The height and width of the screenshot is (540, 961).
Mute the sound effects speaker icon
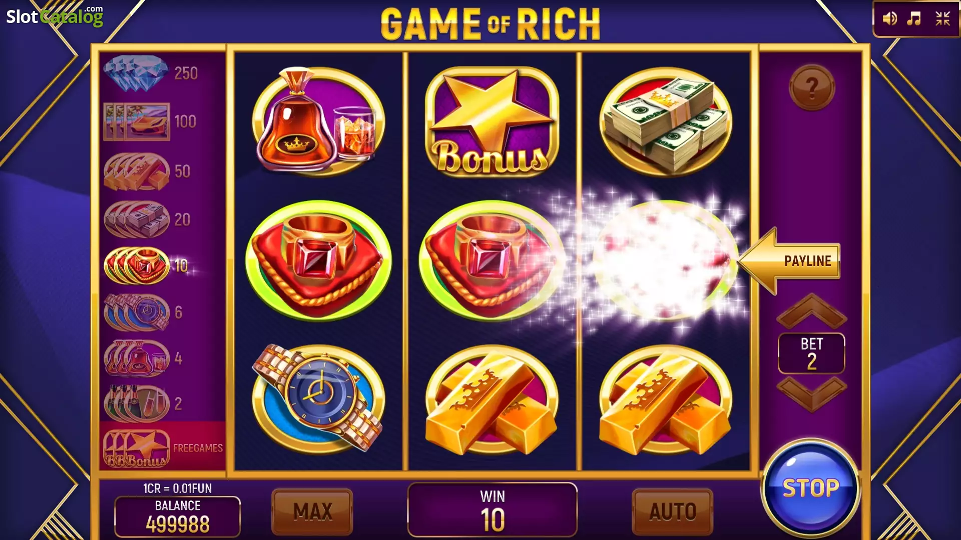889,19
